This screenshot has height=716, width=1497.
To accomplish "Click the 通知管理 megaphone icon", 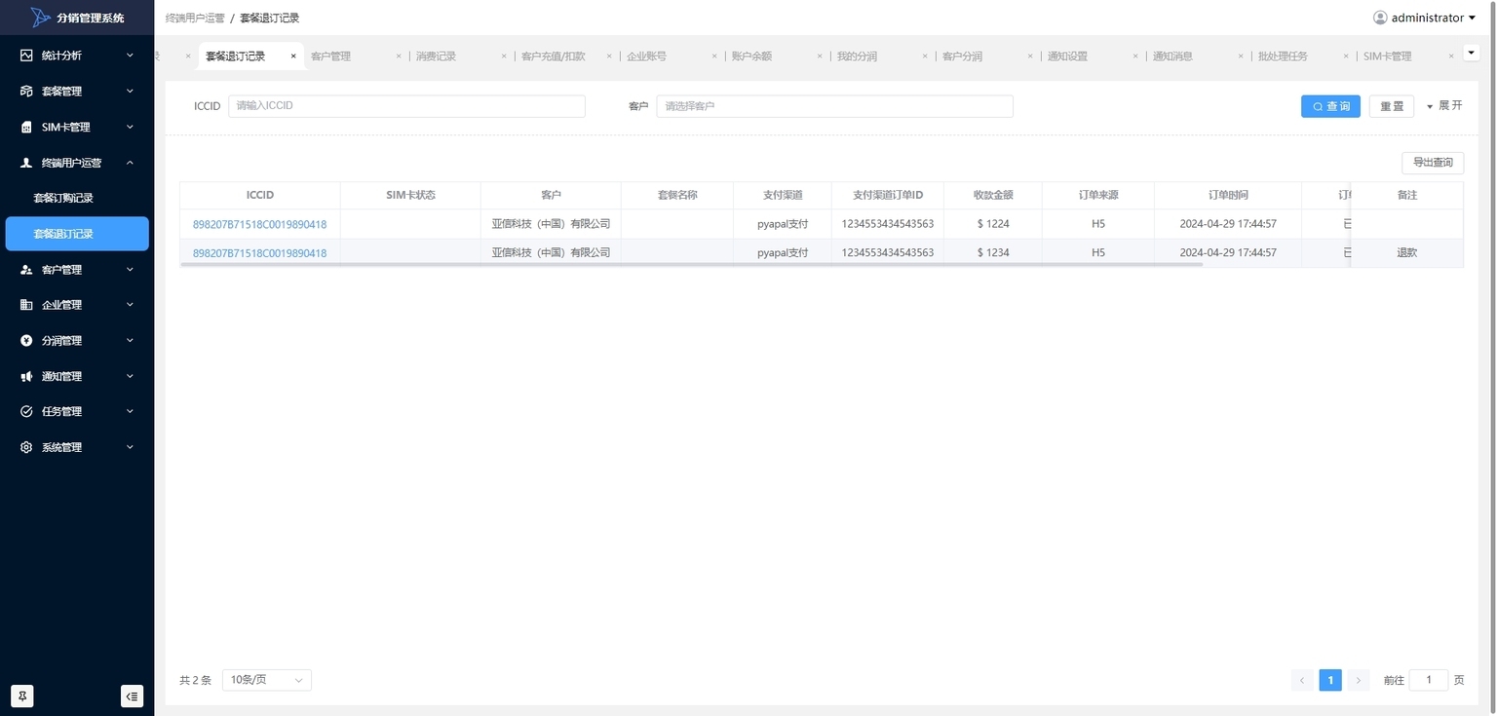I will [26, 377].
